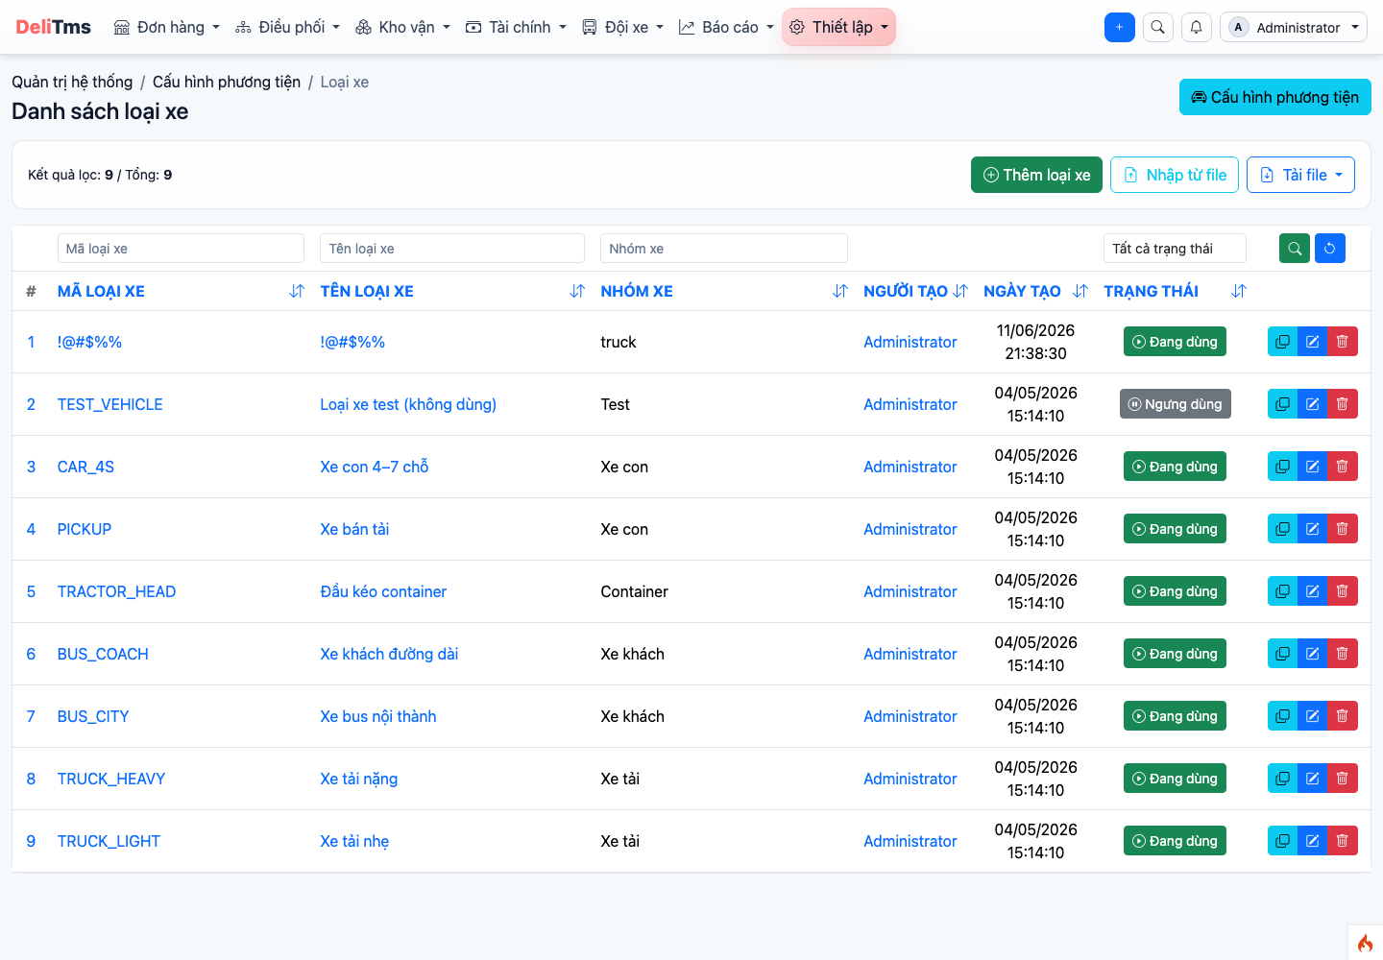Expand the Tải file dropdown

click(1300, 175)
